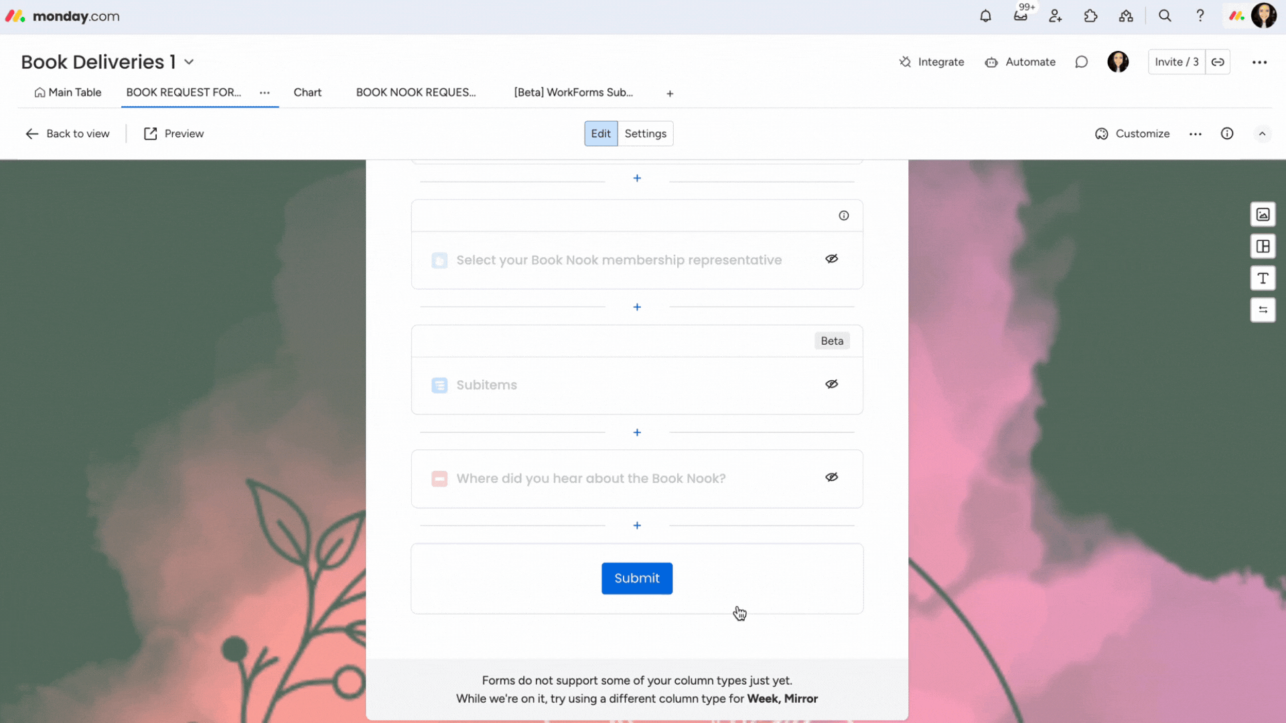Click the Submit button
Screen dimensions: 1286x723
click(636, 578)
